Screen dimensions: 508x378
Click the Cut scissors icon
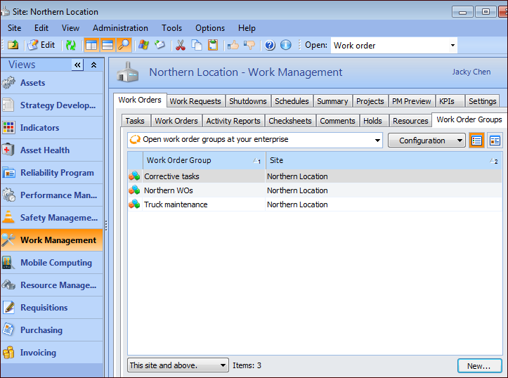coord(180,45)
